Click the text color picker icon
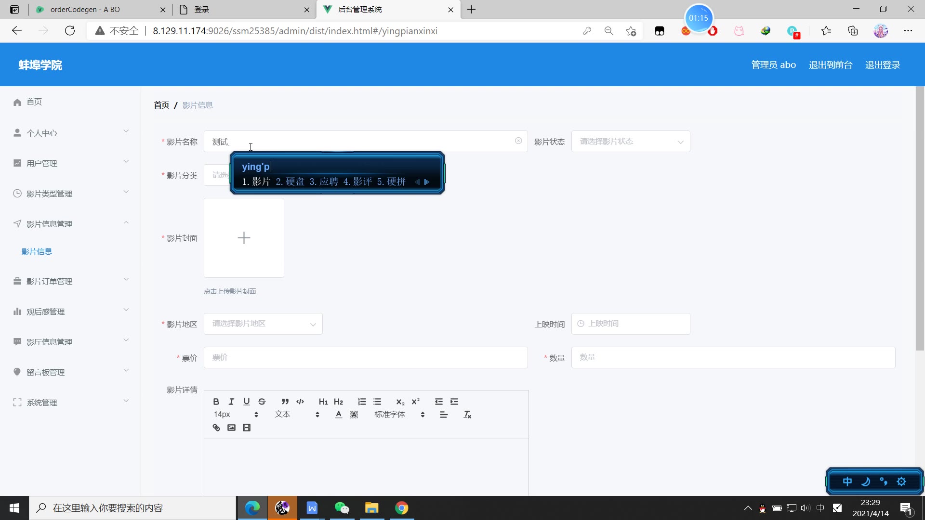Viewport: 925px width, 520px height. pyautogui.click(x=339, y=415)
